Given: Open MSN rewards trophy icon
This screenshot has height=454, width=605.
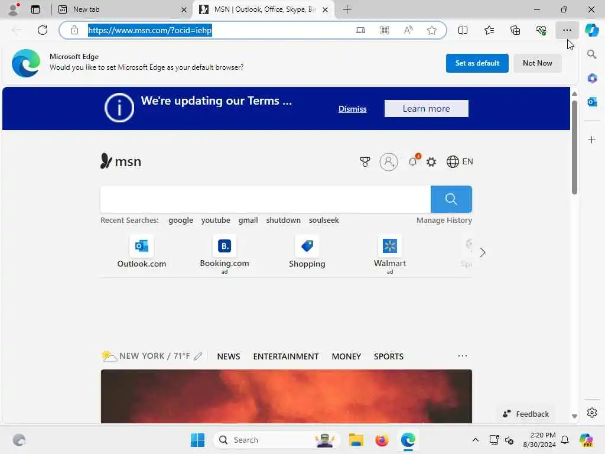Looking at the screenshot, I should coord(365,162).
